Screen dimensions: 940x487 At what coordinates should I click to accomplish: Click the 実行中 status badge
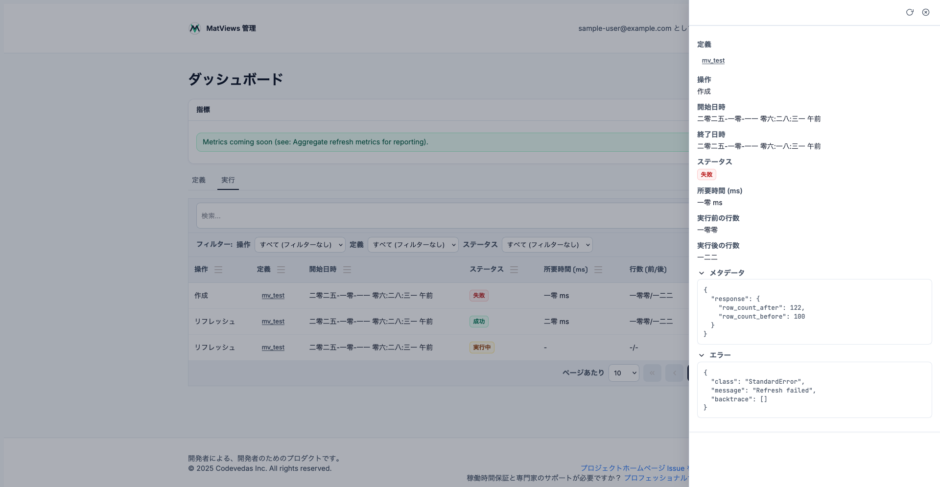[x=482, y=348]
